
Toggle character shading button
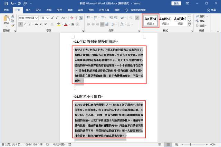point(73,24)
